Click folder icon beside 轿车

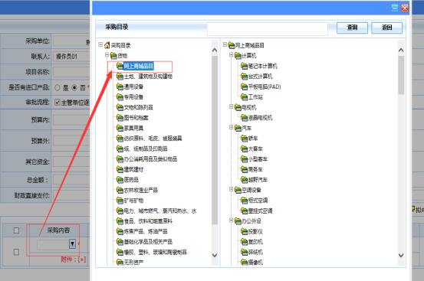click(244, 139)
